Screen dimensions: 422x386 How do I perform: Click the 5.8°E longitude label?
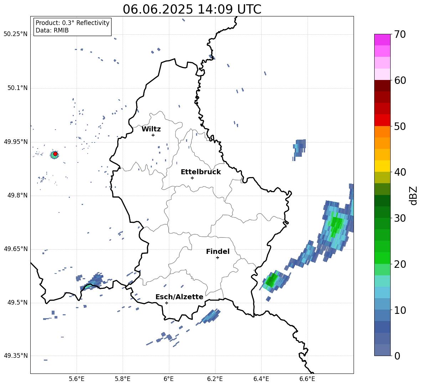point(123,379)
